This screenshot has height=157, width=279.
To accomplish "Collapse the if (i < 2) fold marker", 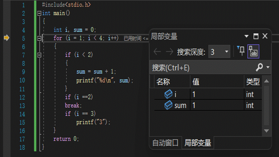I will pos(39,55).
